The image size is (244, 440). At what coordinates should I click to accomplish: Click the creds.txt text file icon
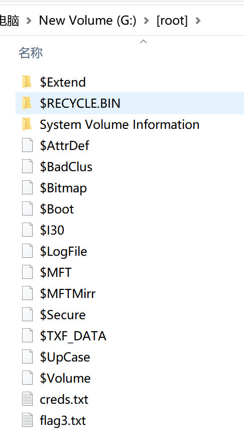[28, 399]
